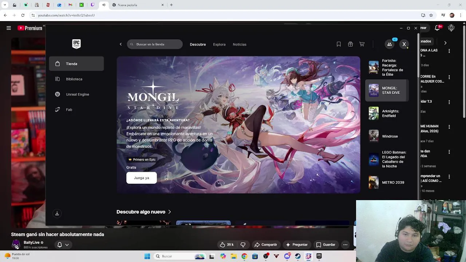Screen dimensions: 466x262
Task: Open the video more-actions ellipsis
Action: click(345, 245)
